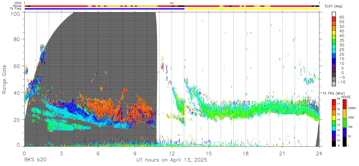The height and width of the screenshot is (166, 359).
Task: Click the yellow portion of the TX Freq bar
Action: pos(252,9)
